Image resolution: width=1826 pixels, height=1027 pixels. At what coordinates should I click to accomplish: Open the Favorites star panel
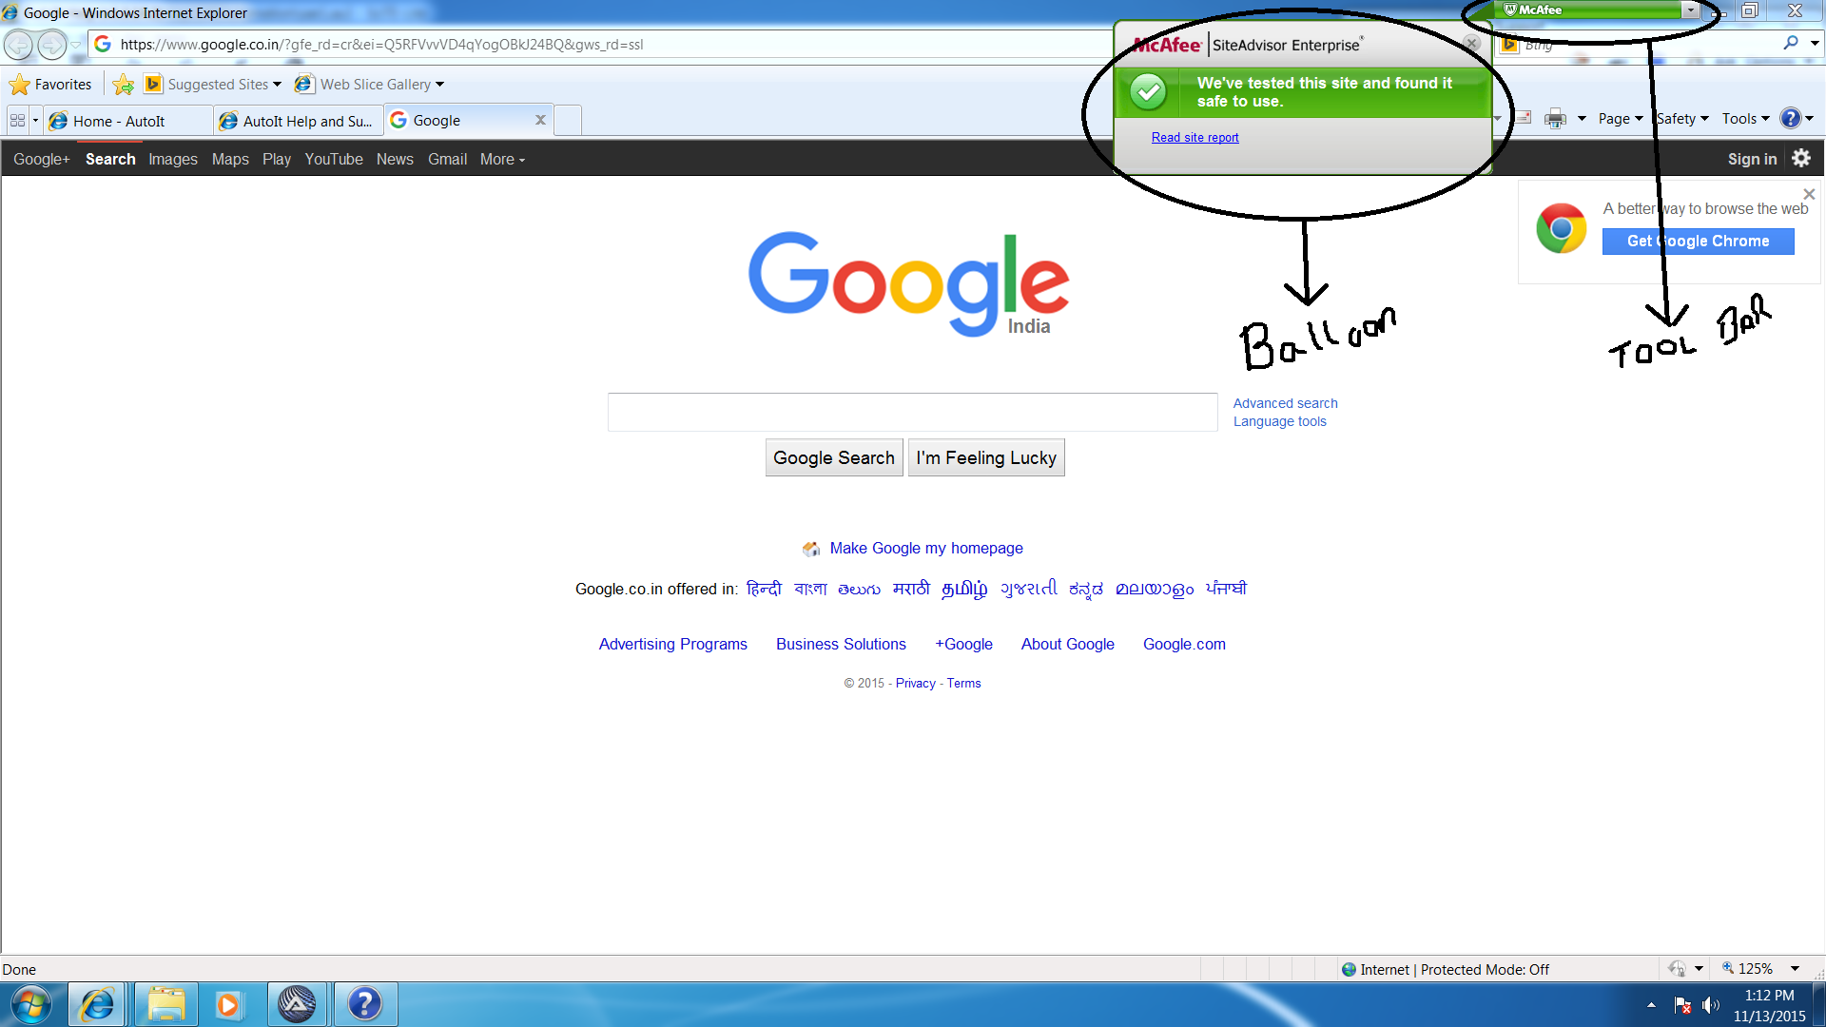[50, 85]
